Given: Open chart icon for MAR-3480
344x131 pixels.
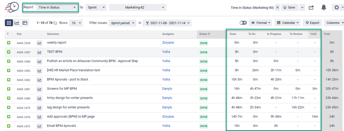Looking at the screenshot, I should 40,99.
